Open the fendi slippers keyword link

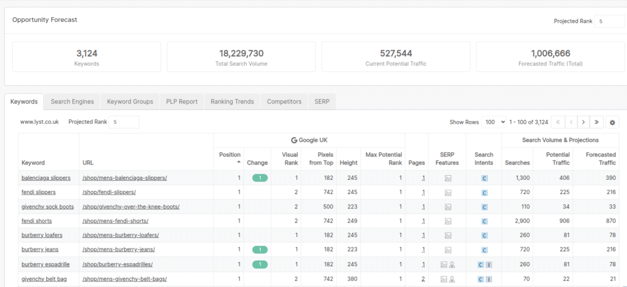pos(39,192)
